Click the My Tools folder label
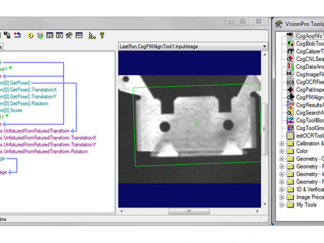Screen dimensions: 324x243 click(306, 205)
